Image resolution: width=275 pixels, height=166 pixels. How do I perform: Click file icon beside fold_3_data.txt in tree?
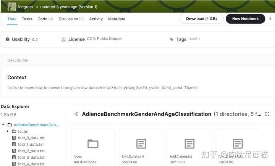pos(14,157)
